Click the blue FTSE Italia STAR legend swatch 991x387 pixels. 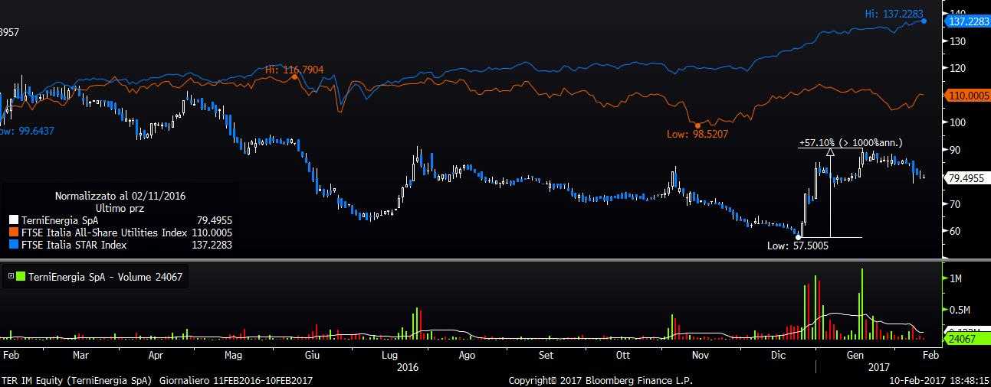point(14,246)
